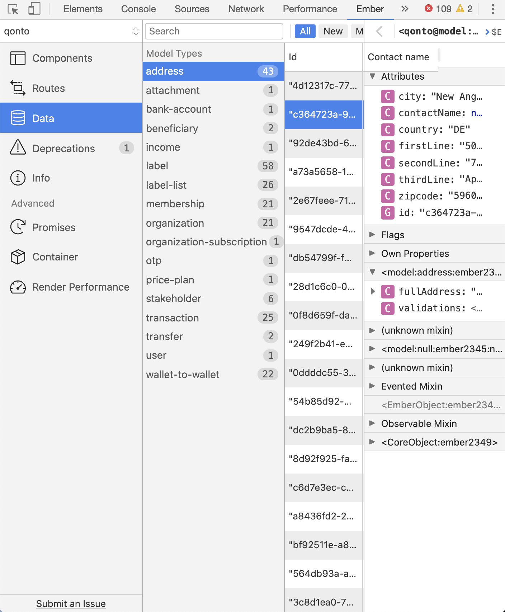Select the organization-subscription model type
The width and height of the screenshot is (505, 612).
pos(213,241)
